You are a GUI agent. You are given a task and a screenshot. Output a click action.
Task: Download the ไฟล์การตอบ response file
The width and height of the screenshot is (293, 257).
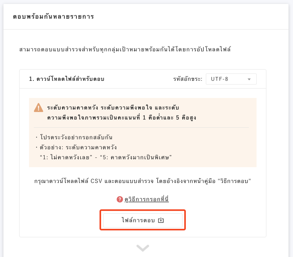click(143, 220)
